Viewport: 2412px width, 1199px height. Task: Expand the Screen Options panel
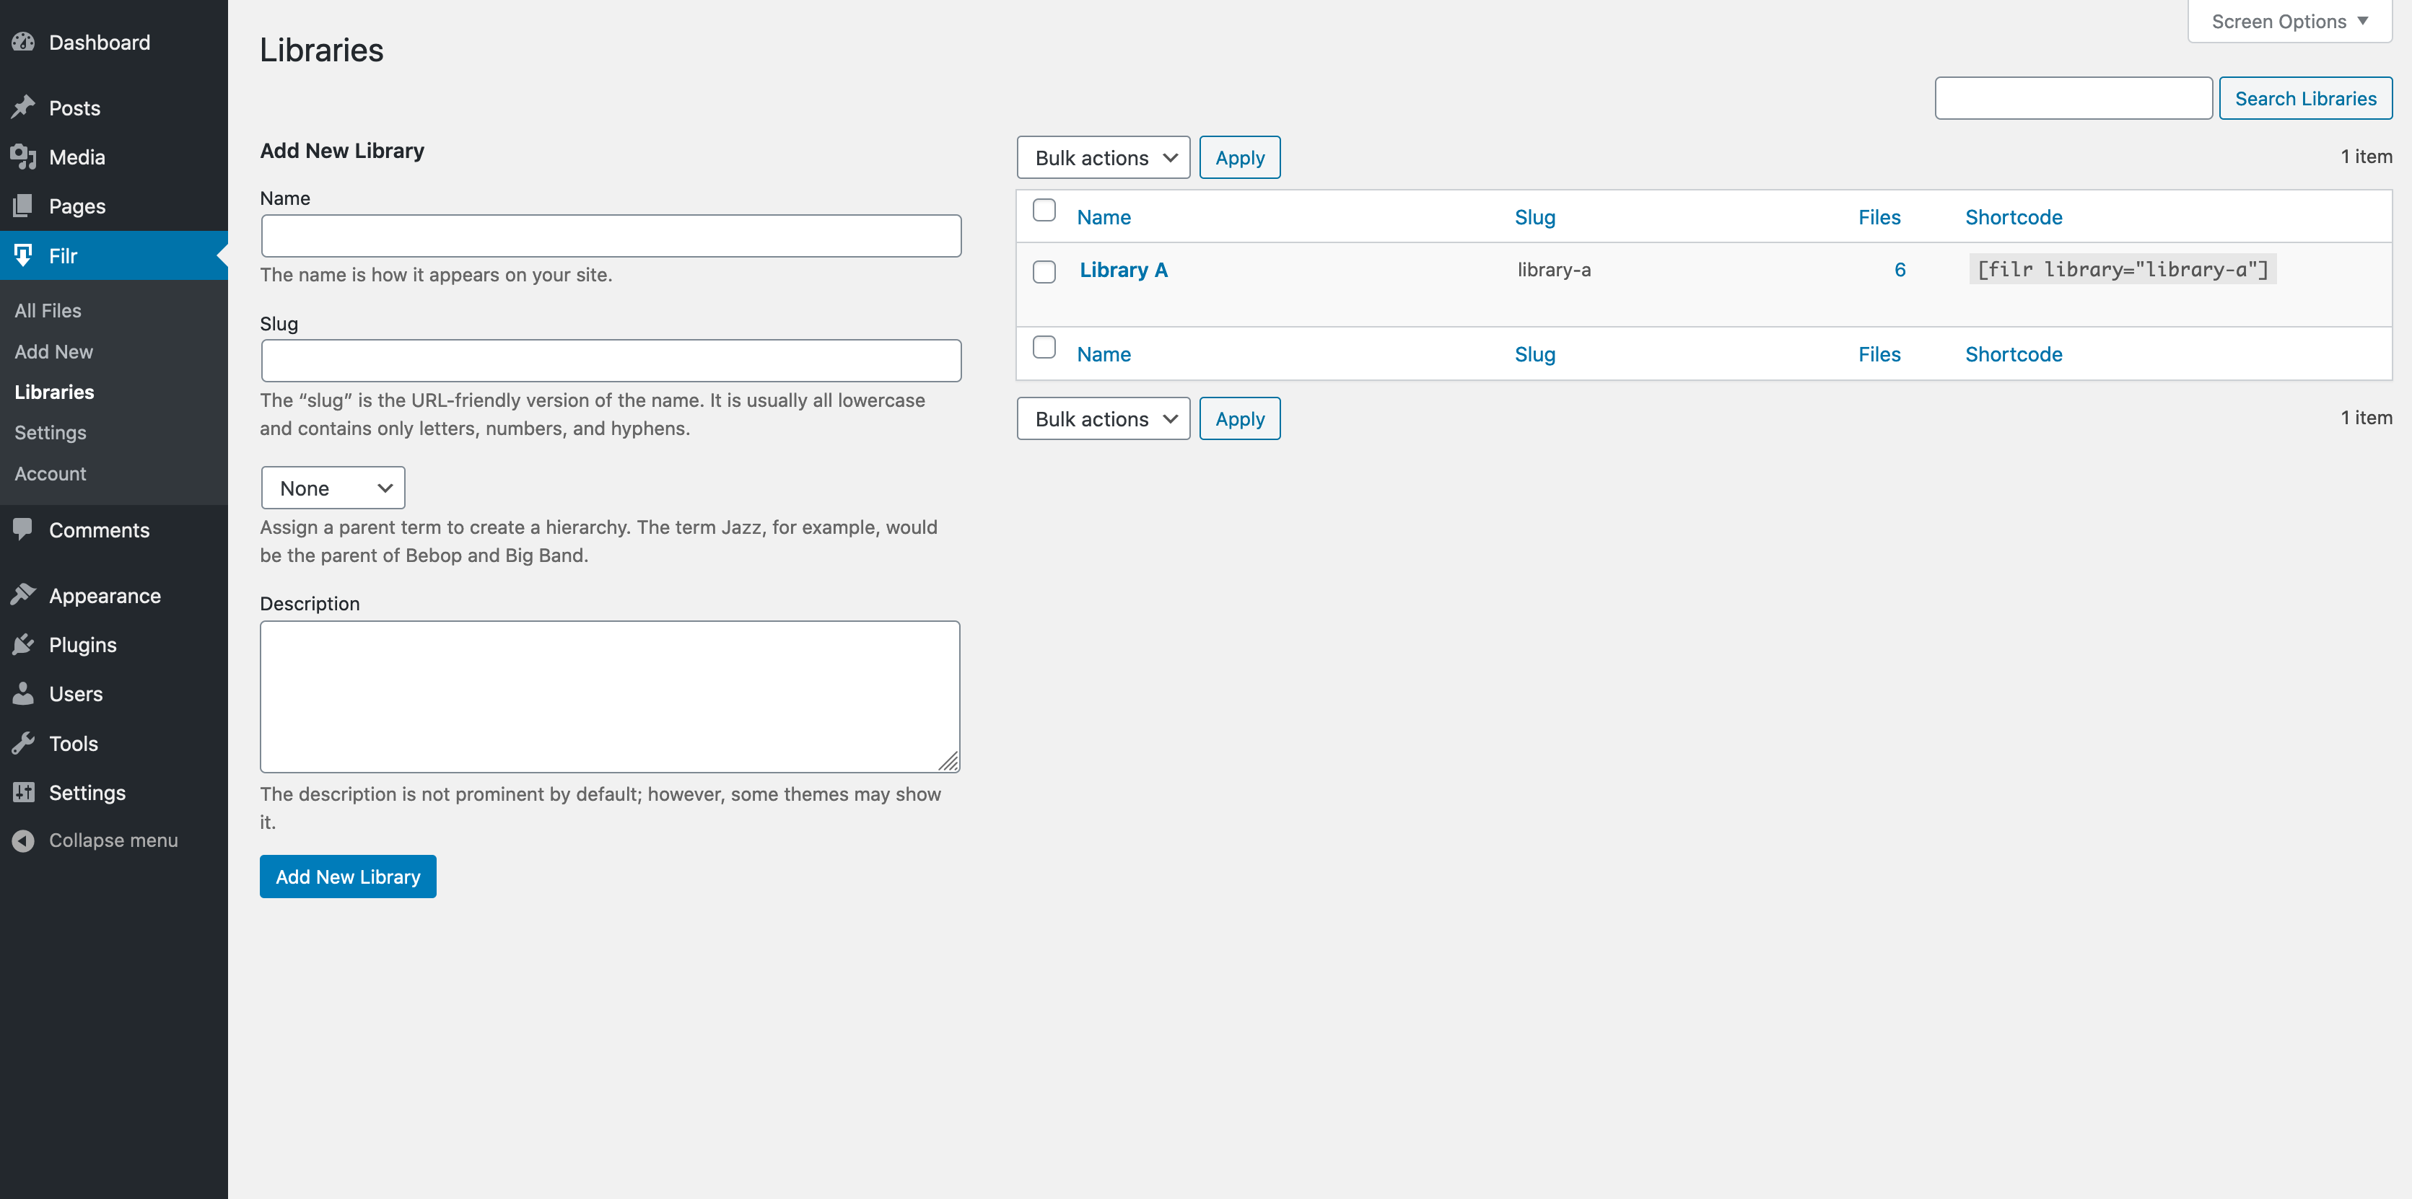pos(2289,22)
